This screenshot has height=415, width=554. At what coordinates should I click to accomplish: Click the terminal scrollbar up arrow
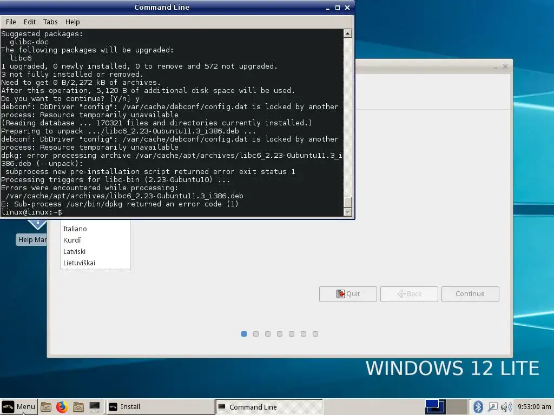coord(348,34)
